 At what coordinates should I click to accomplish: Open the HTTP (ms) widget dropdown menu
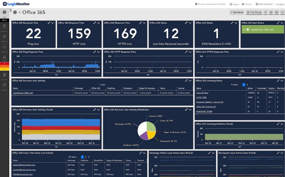(x=98, y=23)
